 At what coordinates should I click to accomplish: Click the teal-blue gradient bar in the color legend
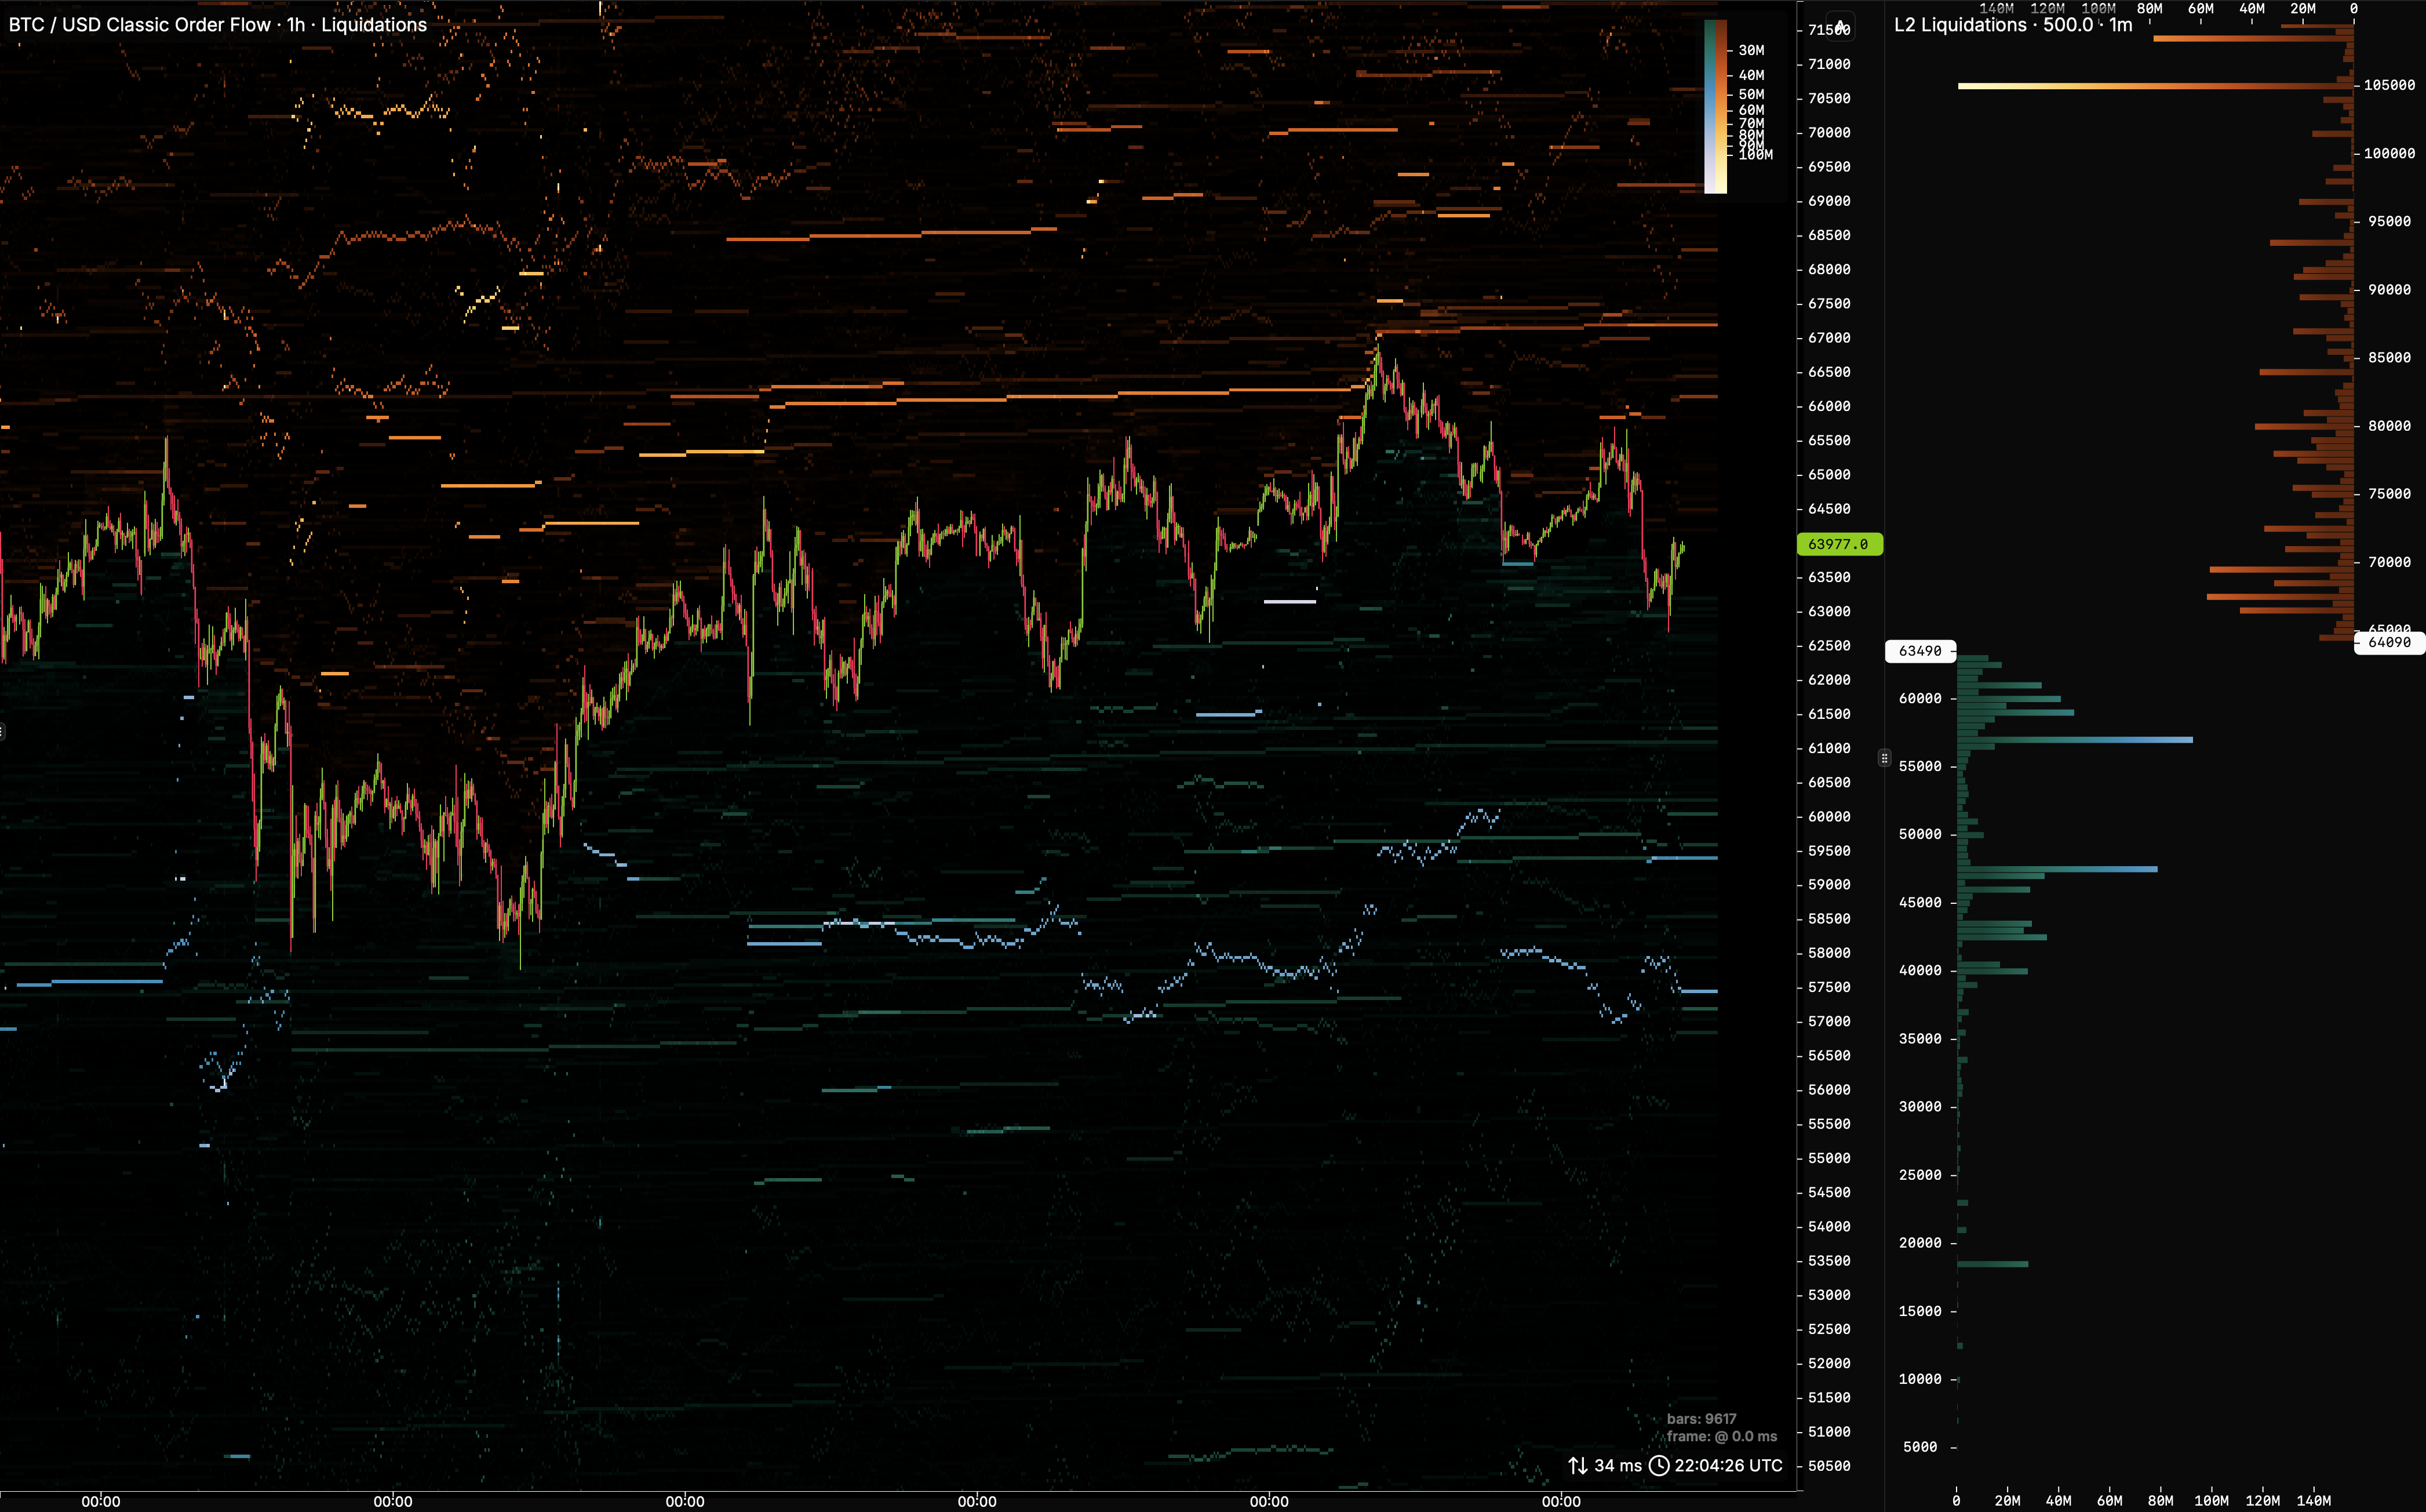tap(1709, 106)
